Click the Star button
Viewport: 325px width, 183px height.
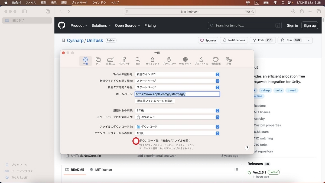point(291,40)
